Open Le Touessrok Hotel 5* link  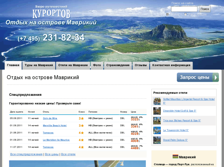click(x=176, y=130)
